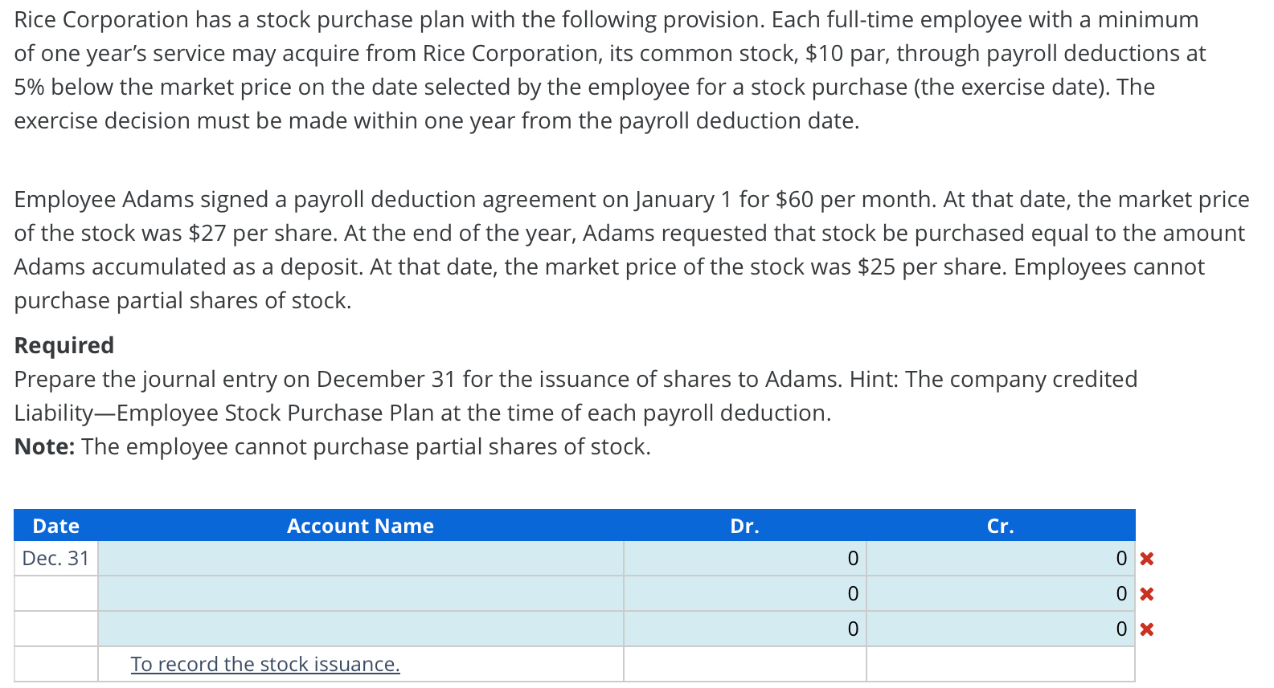Viewport: 1274px width, 688px height.
Task: Click the Dr. amount field in the second row
Action: (744, 594)
